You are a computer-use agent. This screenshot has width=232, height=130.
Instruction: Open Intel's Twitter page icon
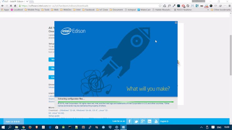136,121
